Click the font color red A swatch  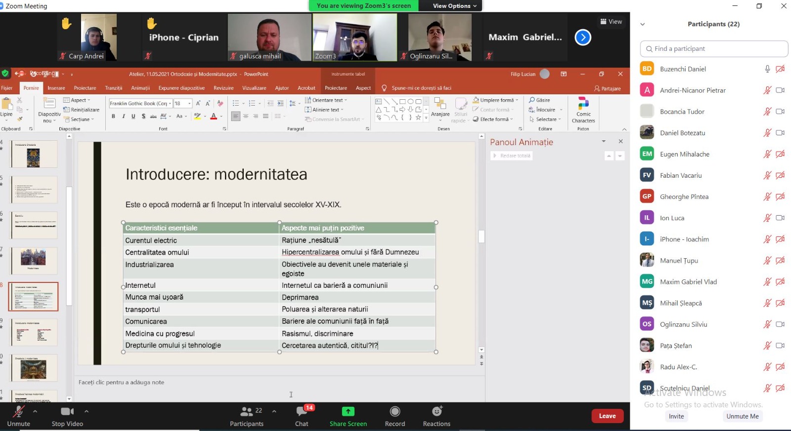pos(214,117)
